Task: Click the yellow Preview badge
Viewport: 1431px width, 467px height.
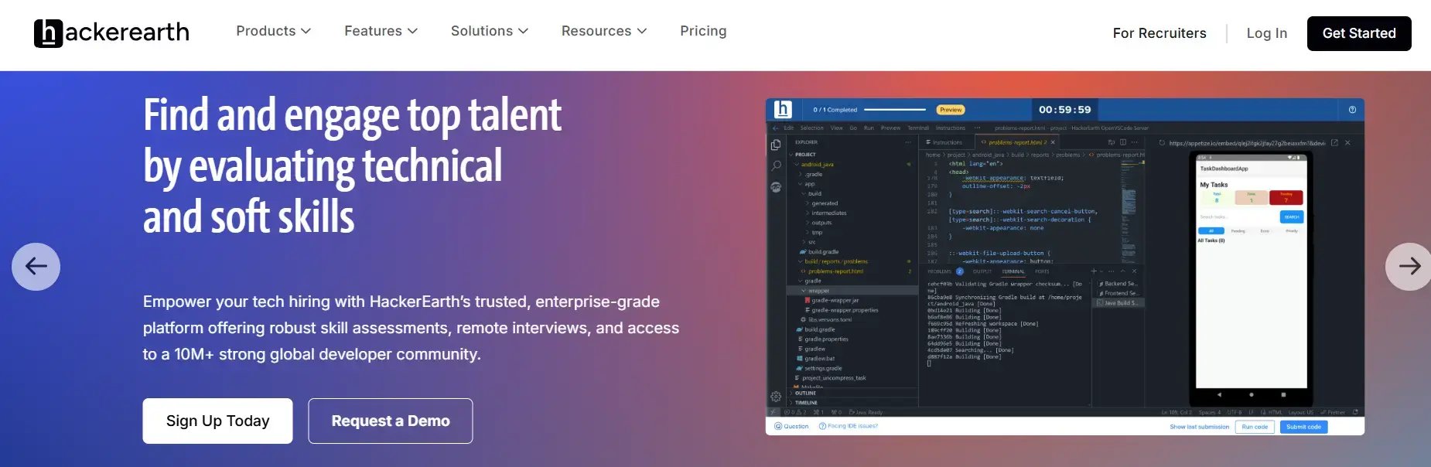Action: [x=951, y=110]
